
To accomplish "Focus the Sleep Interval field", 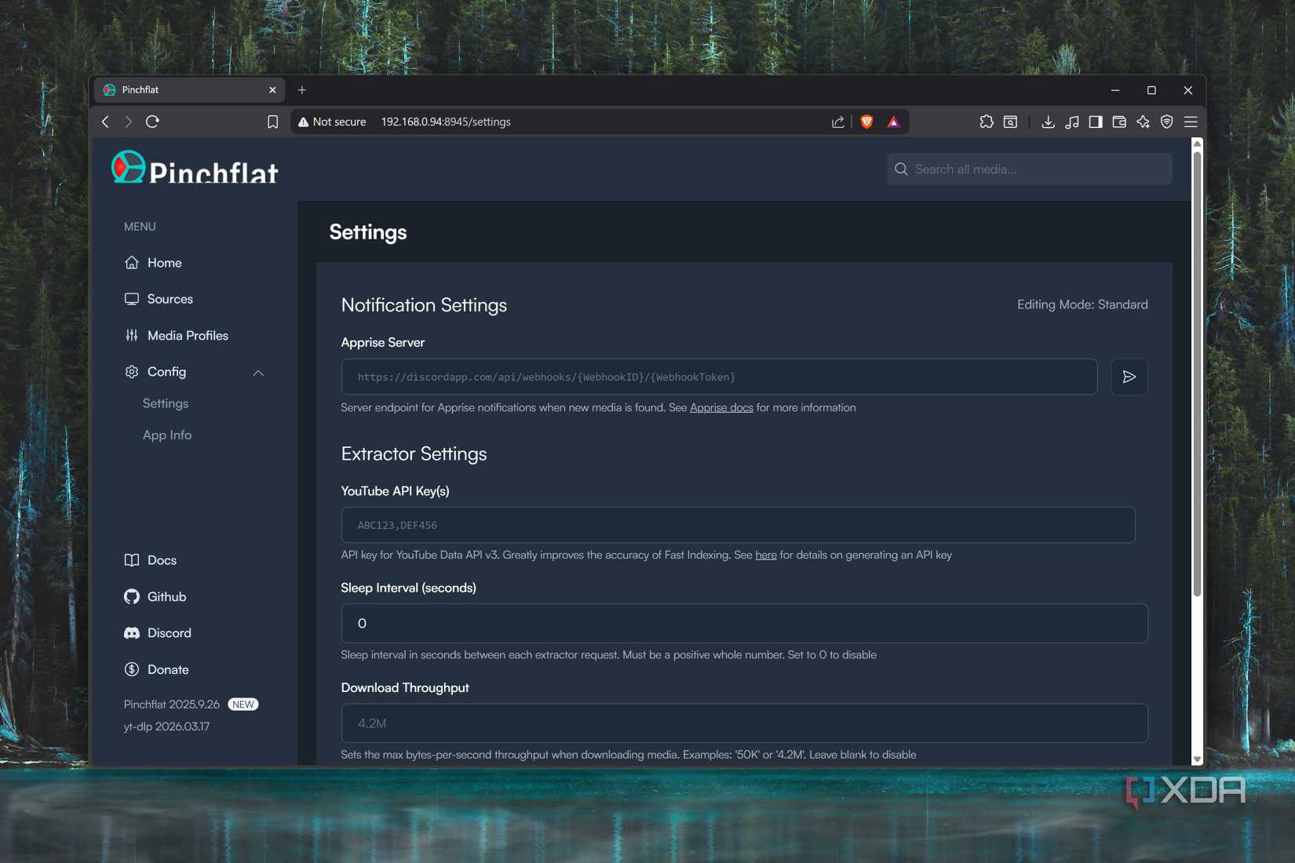I will (744, 624).
